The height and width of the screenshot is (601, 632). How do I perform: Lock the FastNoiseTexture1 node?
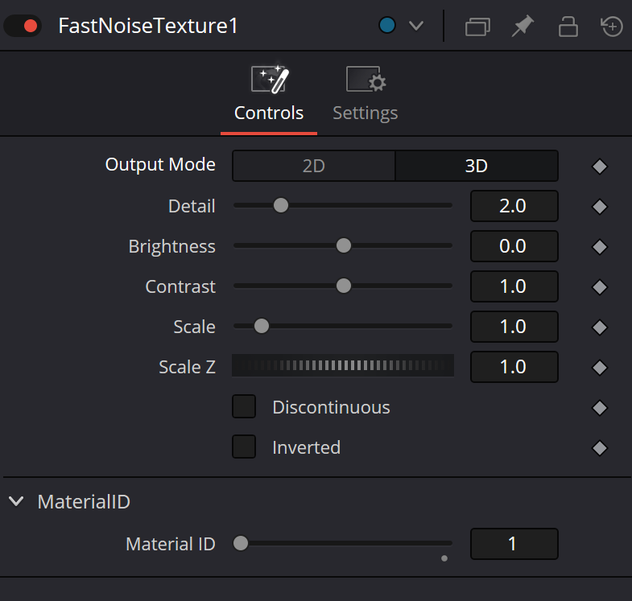coord(568,27)
